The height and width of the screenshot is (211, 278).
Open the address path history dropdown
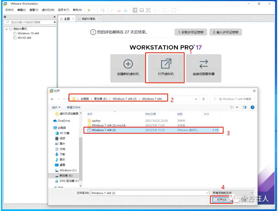[x=196, y=99]
